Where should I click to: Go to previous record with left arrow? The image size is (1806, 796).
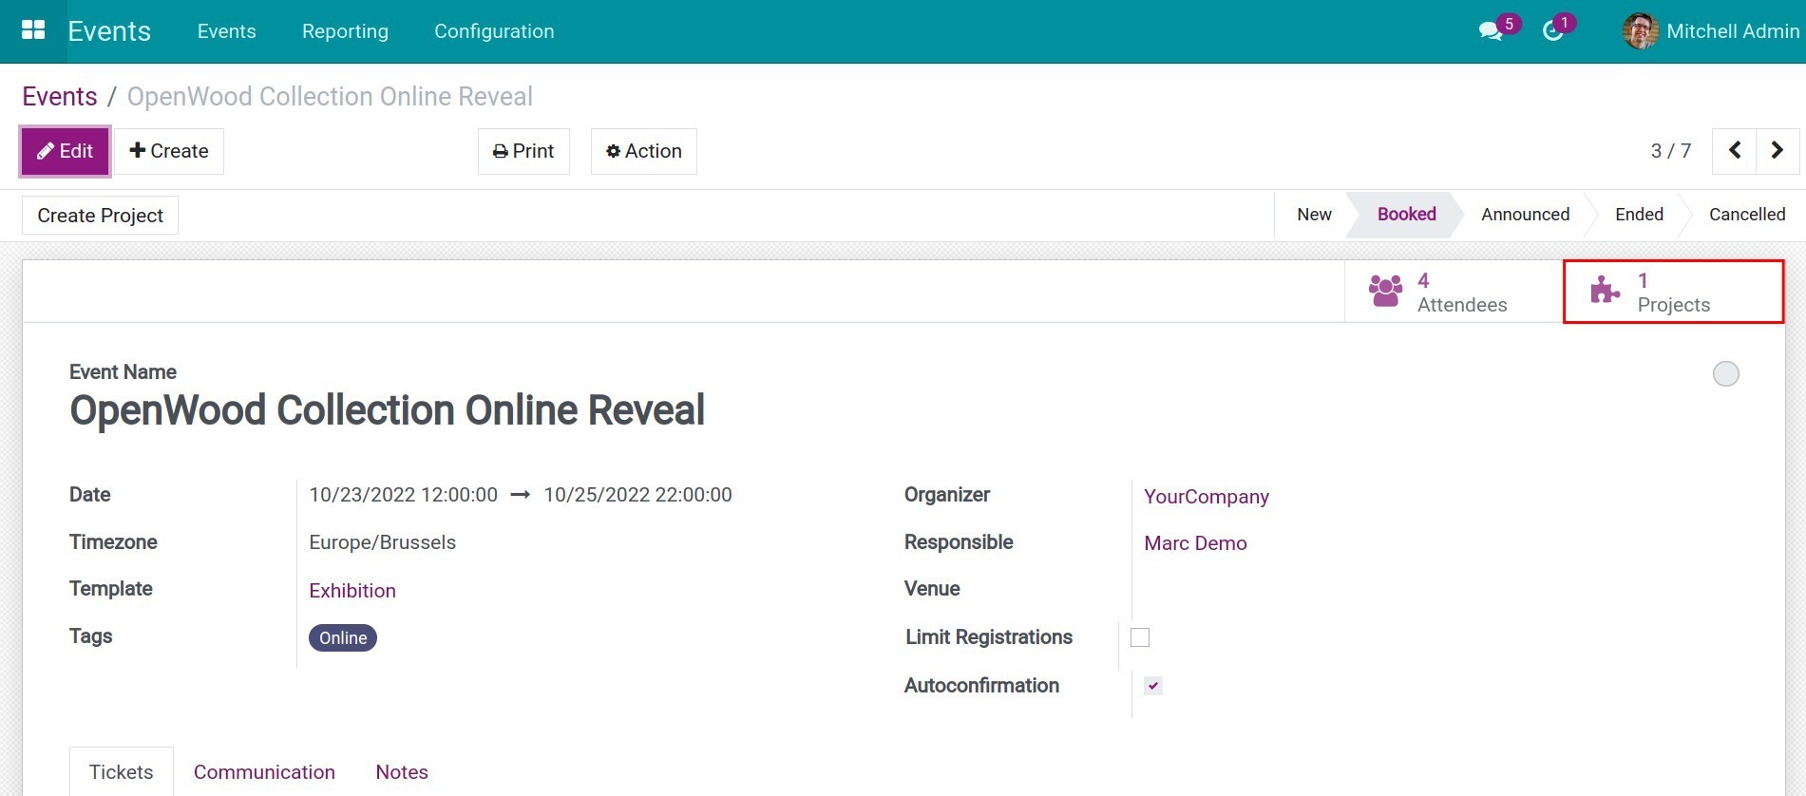click(x=1734, y=151)
